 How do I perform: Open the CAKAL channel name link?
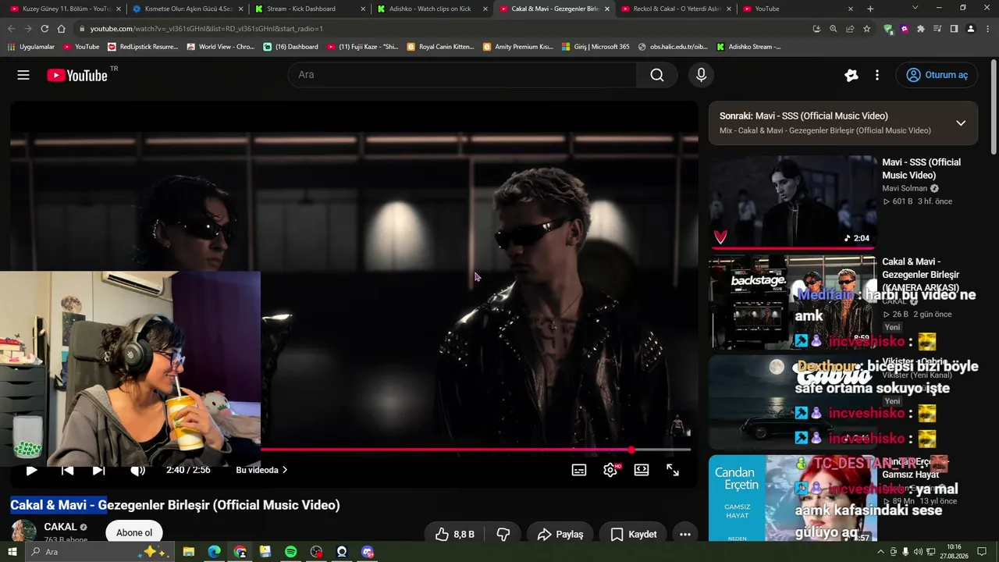click(x=60, y=527)
